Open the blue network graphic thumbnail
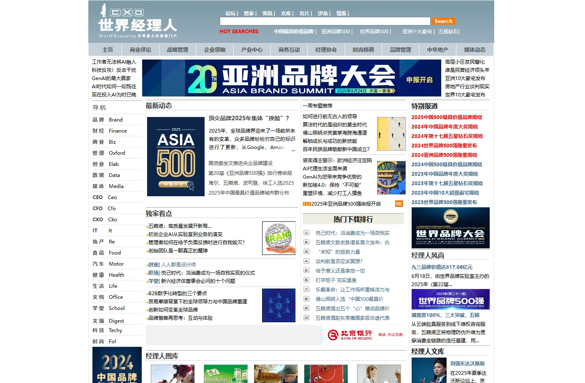585x383 pixels. (x=279, y=305)
